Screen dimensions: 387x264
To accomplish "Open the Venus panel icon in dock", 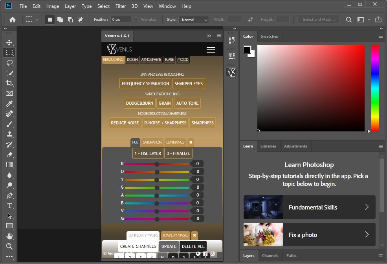I will point(231,72).
